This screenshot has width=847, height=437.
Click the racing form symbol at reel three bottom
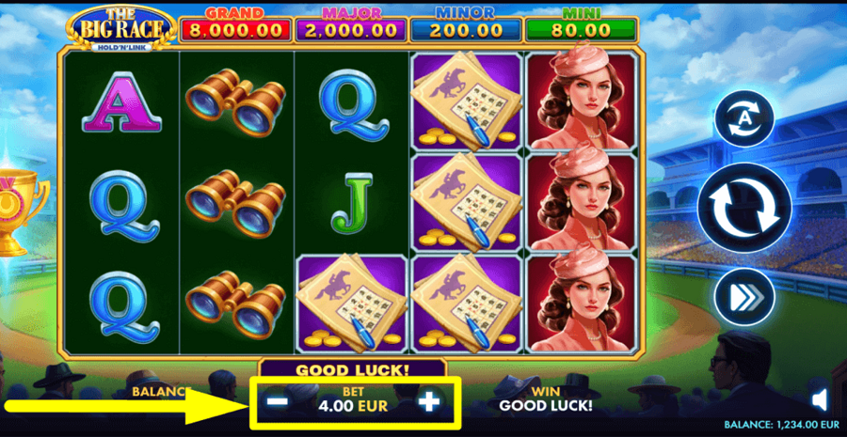pyautogui.click(x=352, y=304)
